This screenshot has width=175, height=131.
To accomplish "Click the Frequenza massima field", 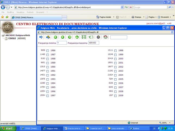I will coord(94,43).
